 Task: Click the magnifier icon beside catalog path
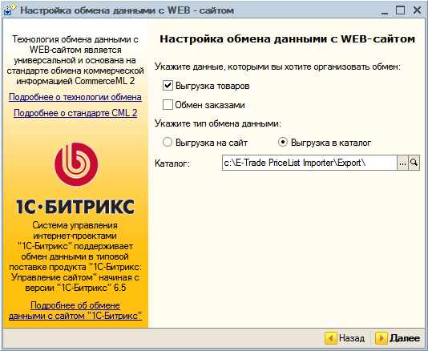pyautogui.click(x=414, y=163)
